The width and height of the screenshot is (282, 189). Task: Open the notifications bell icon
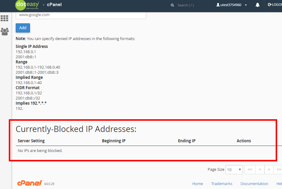(257, 5)
